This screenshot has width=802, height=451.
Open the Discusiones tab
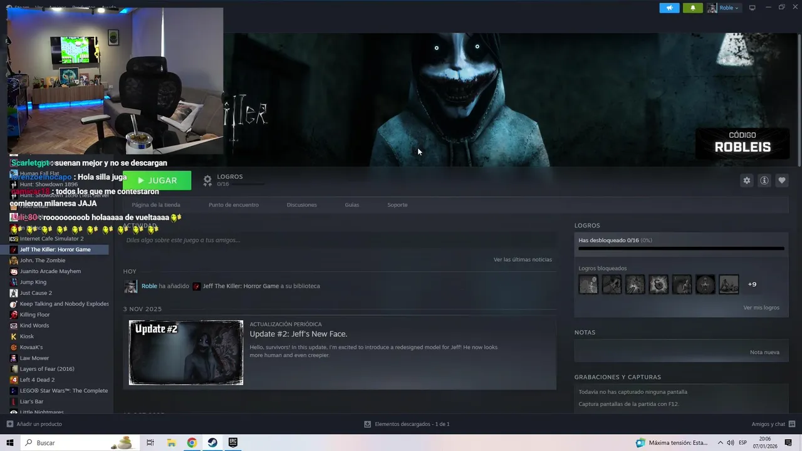click(x=301, y=205)
